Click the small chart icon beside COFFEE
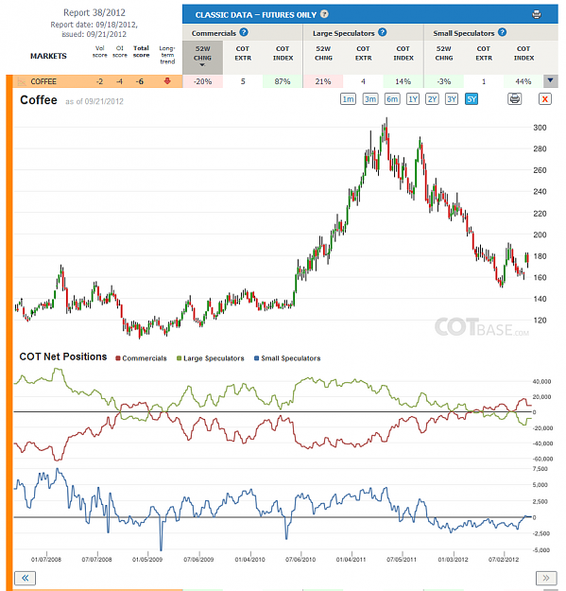The width and height of the screenshot is (566, 591). click(x=22, y=81)
